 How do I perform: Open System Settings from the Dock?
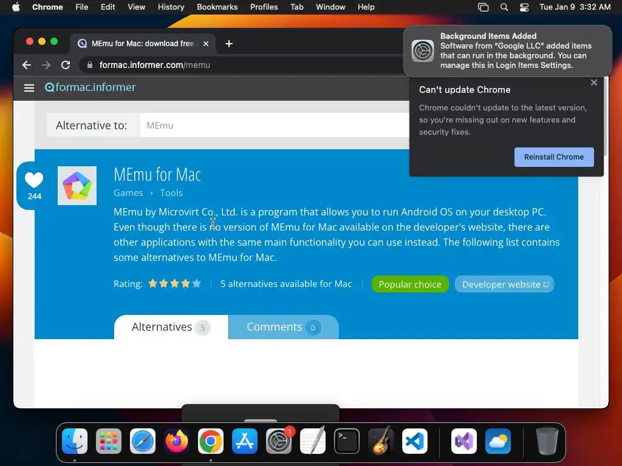279,441
